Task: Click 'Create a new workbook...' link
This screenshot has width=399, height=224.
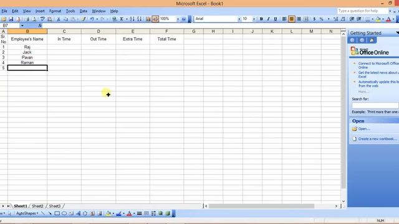Action: tap(378, 139)
